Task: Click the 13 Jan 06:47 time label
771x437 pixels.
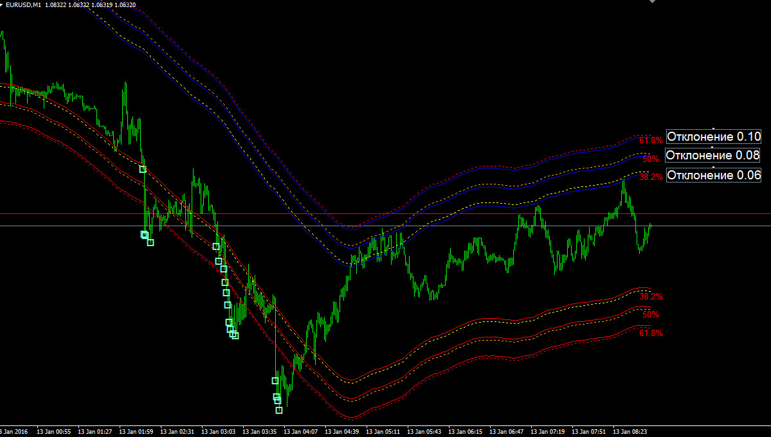Action: [507, 432]
